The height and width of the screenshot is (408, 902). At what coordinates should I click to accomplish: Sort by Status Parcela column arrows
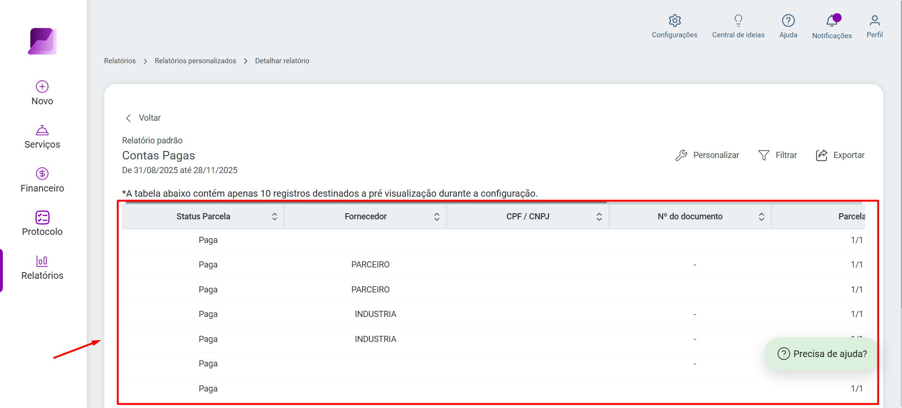click(275, 216)
